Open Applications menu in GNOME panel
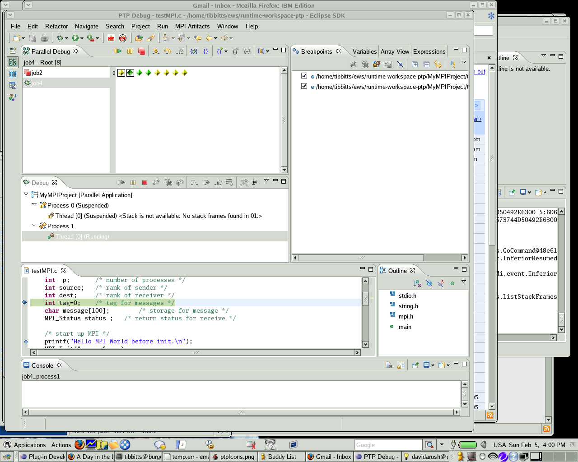 (x=30, y=445)
